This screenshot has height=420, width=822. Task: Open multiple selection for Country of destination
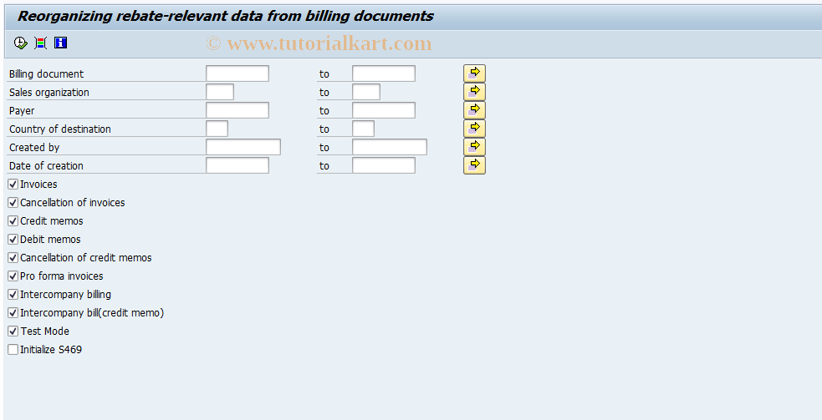click(474, 129)
